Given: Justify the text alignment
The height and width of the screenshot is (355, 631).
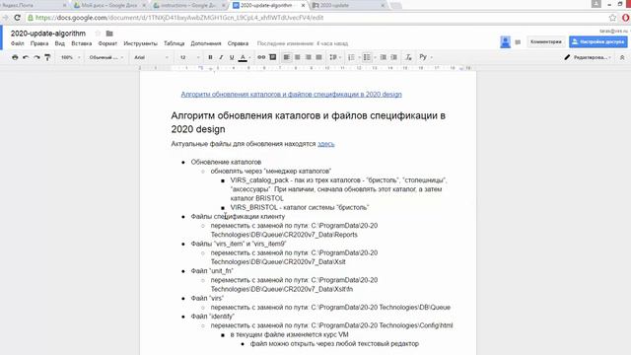Looking at the screenshot, I should coord(319,57).
